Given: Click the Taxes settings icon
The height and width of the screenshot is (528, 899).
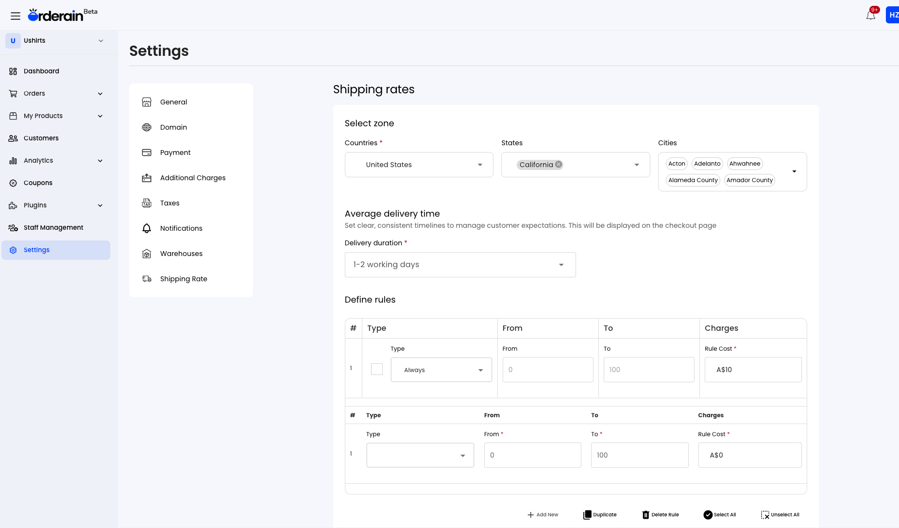Looking at the screenshot, I should 147,203.
